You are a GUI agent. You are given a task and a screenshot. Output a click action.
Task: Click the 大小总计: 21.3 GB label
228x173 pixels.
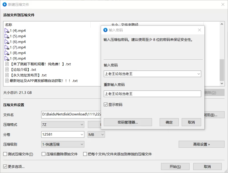pos(17,92)
